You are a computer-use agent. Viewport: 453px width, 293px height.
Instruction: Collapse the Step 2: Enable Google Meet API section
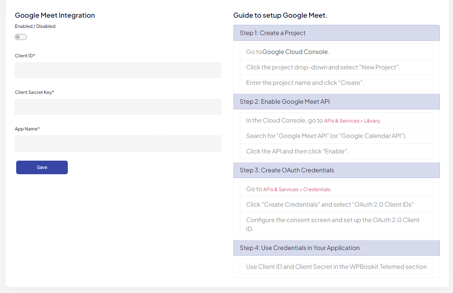(336, 101)
